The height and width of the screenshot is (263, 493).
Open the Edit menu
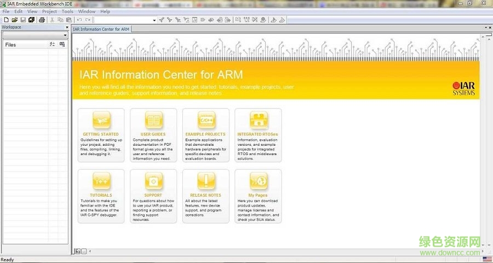18,12
